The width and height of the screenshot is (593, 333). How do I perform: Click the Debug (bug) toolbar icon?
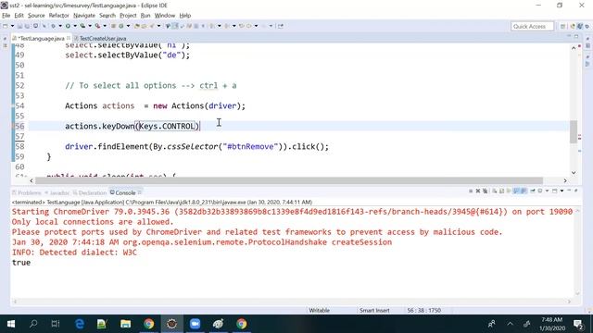click(x=54, y=26)
